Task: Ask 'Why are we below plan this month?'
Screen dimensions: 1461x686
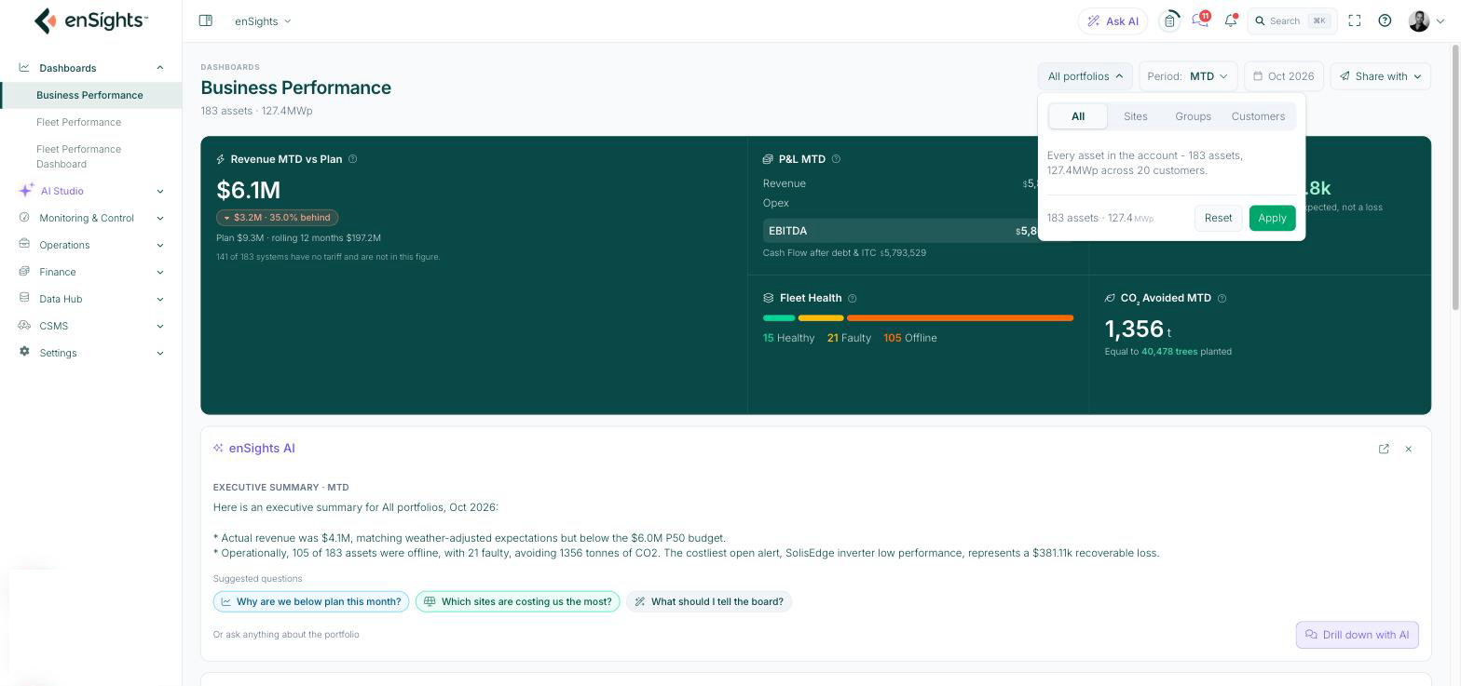Action: pos(311,601)
